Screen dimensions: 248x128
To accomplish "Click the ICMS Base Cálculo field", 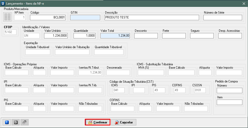I will coord(17,73).
